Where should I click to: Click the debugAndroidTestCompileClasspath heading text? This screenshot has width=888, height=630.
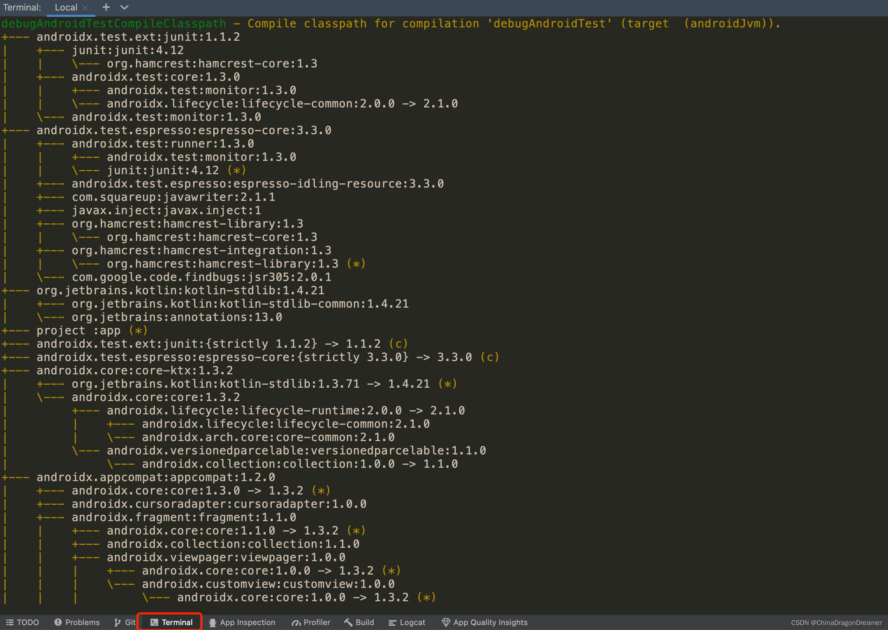click(114, 24)
